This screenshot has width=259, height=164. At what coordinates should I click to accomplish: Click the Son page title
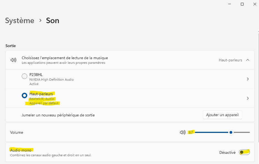(53, 21)
